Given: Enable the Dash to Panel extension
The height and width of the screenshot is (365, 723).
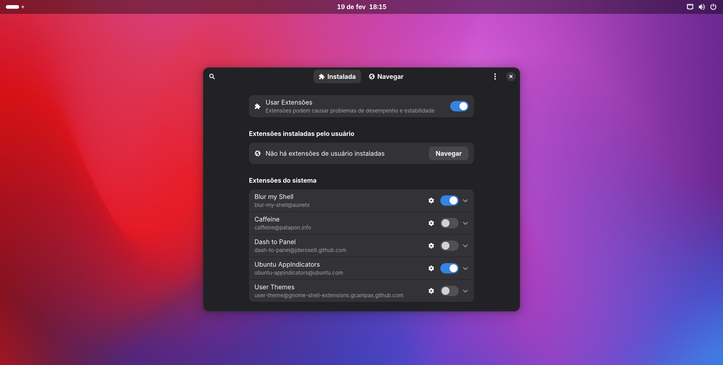Looking at the screenshot, I should point(449,246).
